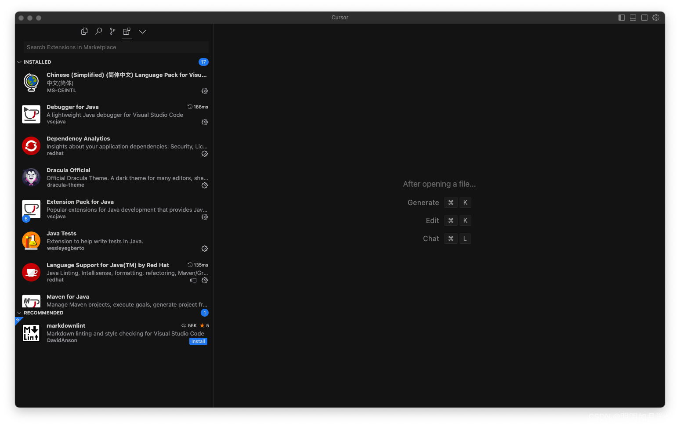Click the MS-CEINTL publisher name

pyautogui.click(x=61, y=90)
